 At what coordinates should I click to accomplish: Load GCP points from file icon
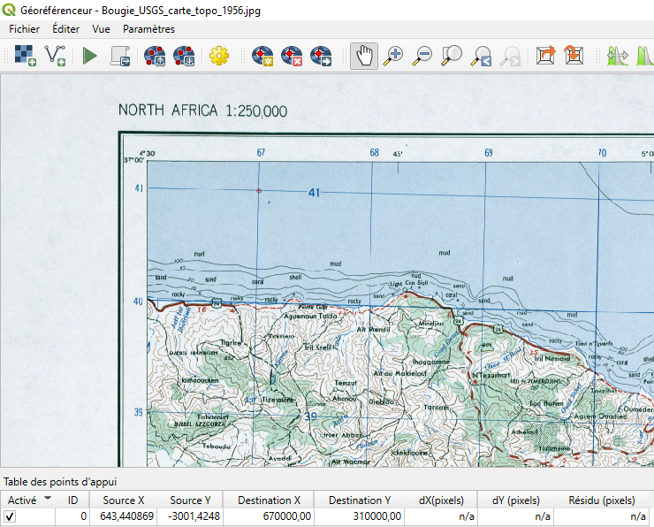point(156,56)
